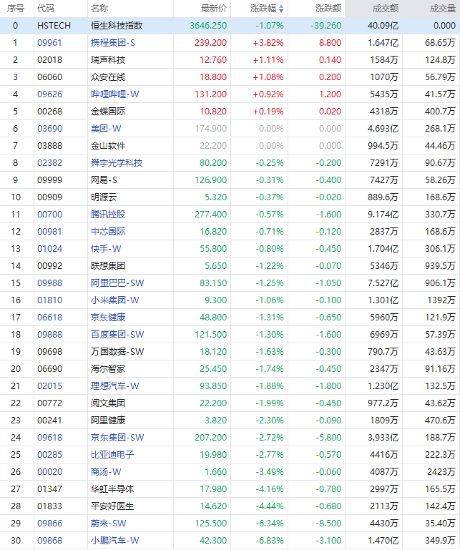
Task: Open 商汤-W stock
Action: pyautogui.click(x=106, y=472)
